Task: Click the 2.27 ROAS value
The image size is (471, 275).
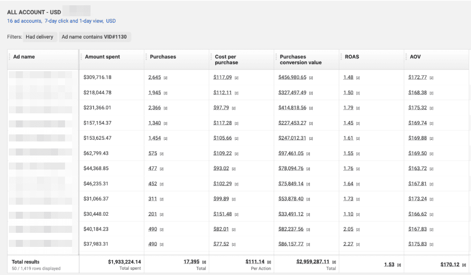Action: [x=348, y=243]
